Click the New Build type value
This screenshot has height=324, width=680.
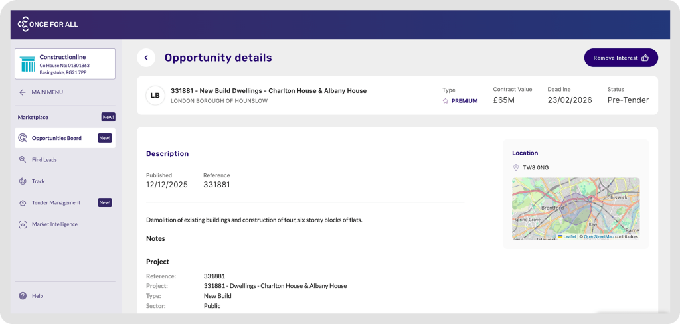[218, 296]
